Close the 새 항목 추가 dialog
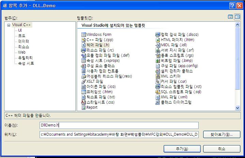This screenshot has width=245, height=158. coord(240,6)
